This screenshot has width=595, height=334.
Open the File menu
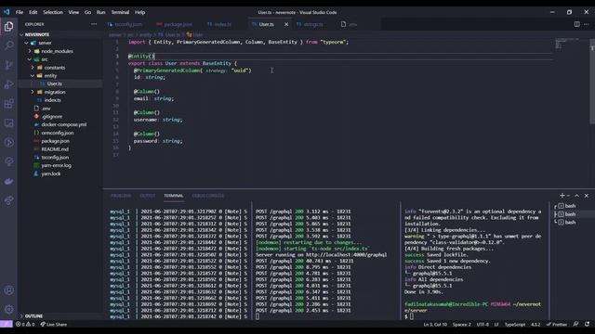coord(20,12)
